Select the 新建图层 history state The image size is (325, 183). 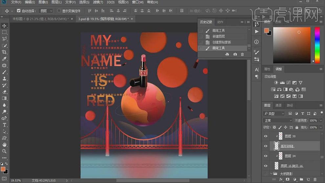pyautogui.click(x=219, y=36)
